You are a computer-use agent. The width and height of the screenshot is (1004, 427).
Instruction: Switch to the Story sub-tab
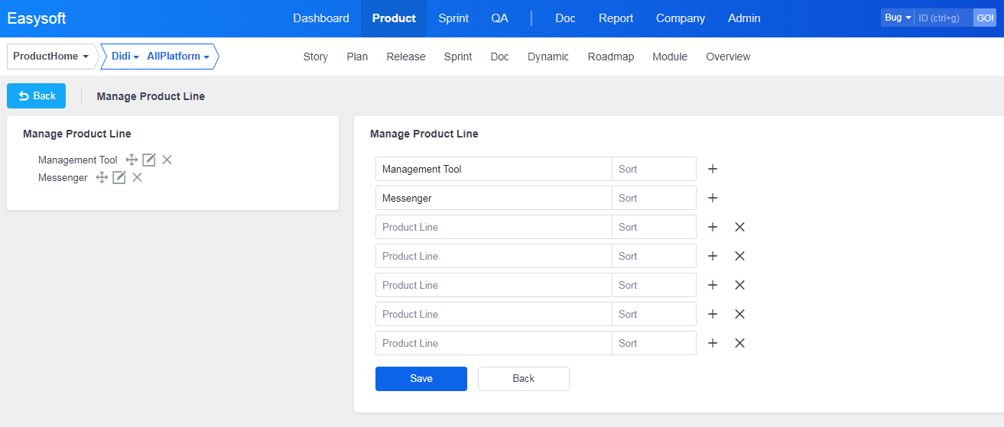tap(316, 57)
